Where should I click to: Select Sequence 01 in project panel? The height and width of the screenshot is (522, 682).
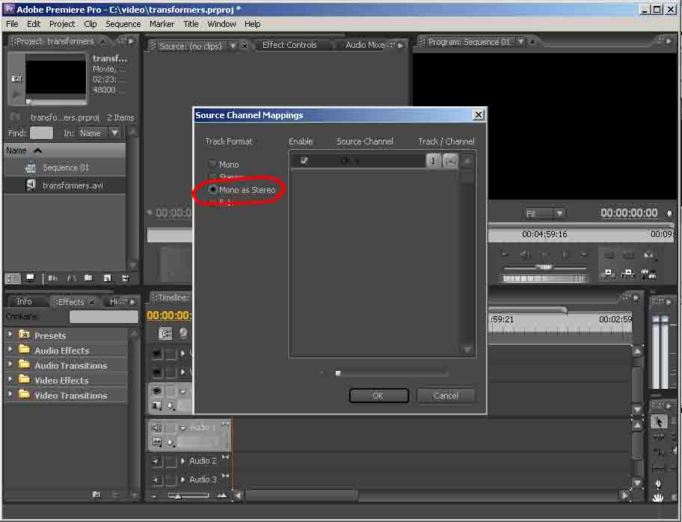click(65, 168)
